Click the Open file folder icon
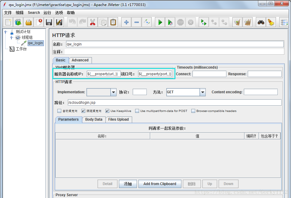Screen dimensions: 291x198 click(x=29, y=23)
